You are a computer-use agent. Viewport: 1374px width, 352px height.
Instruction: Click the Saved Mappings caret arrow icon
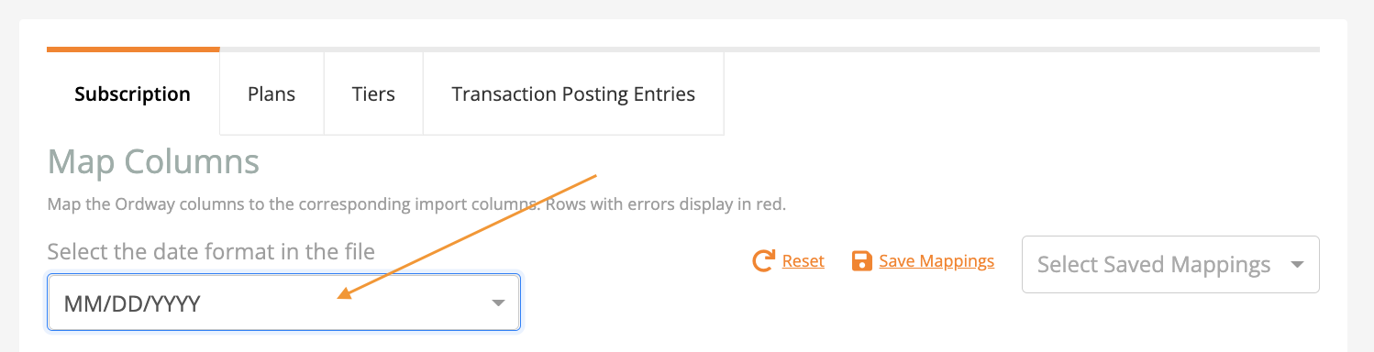click(1297, 265)
